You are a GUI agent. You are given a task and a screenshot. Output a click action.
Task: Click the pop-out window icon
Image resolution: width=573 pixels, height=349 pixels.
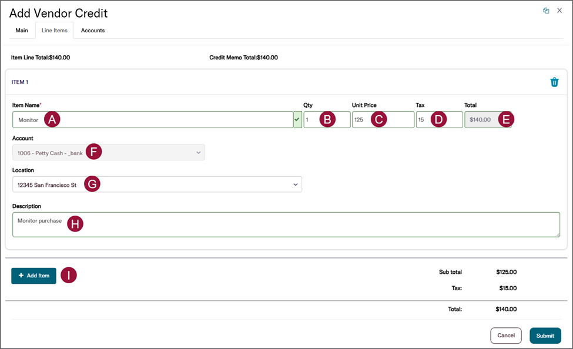coord(546,11)
